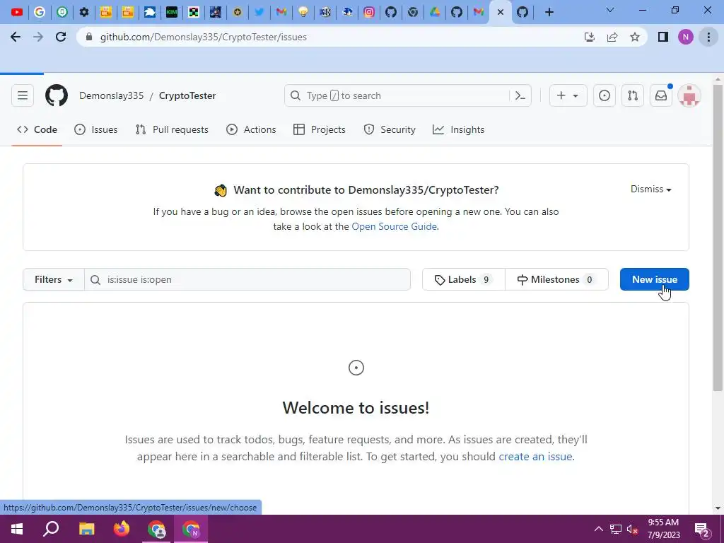Open Windows Start menu
The height and width of the screenshot is (543, 724).
17,529
